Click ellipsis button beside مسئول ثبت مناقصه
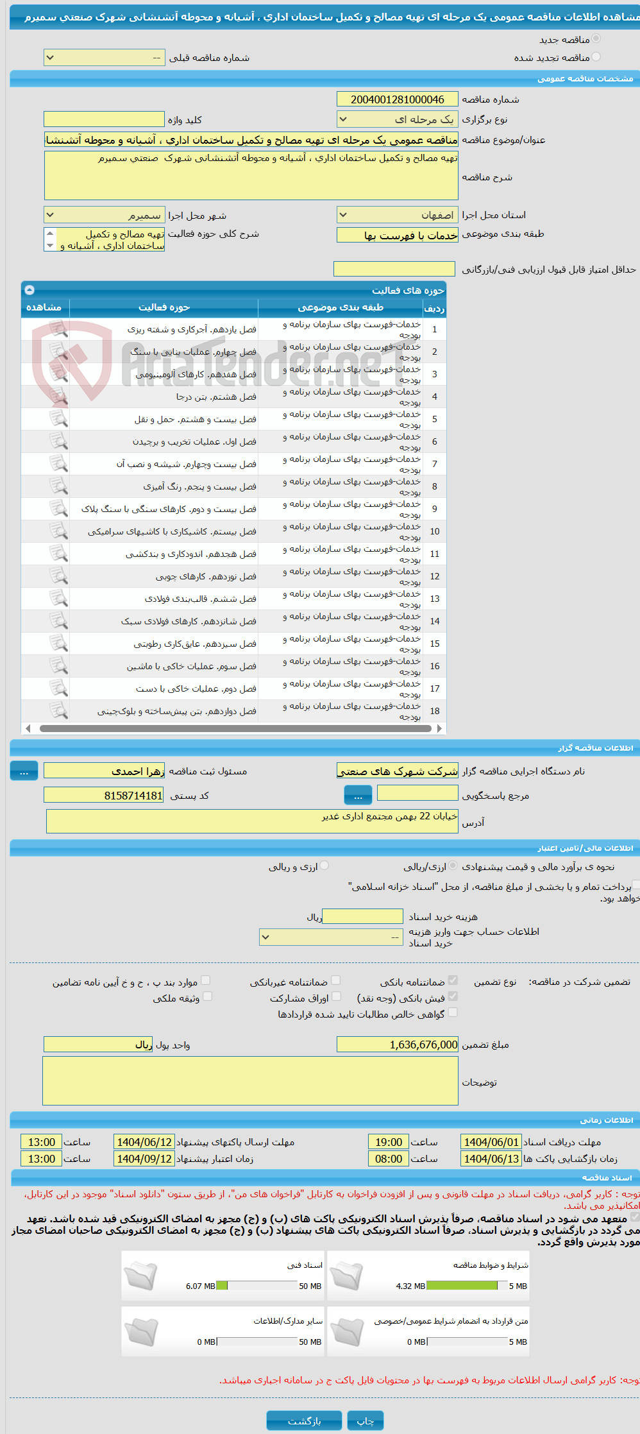640x1434 pixels. coord(24,771)
